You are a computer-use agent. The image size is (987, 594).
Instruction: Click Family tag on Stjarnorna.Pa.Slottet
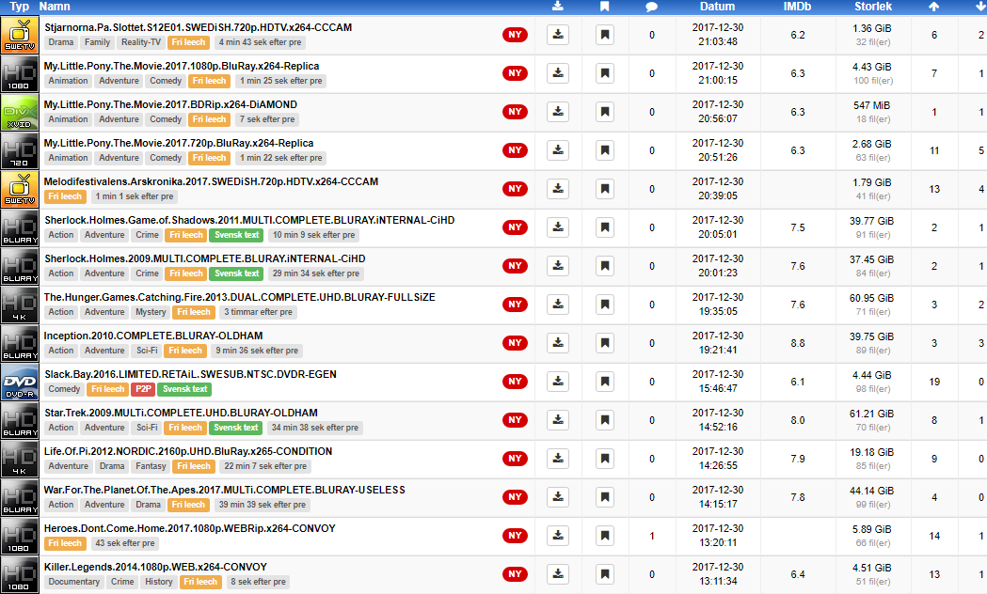click(98, 42)
